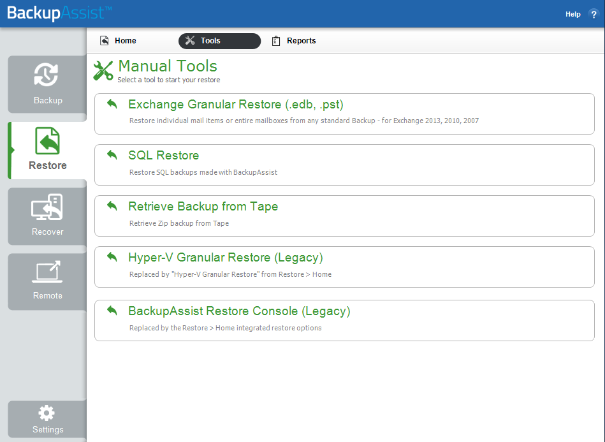This screenshot has width=605, height=442.
Task: Click 'Restore individual mail items' description text
Action: tap(304, 121)
